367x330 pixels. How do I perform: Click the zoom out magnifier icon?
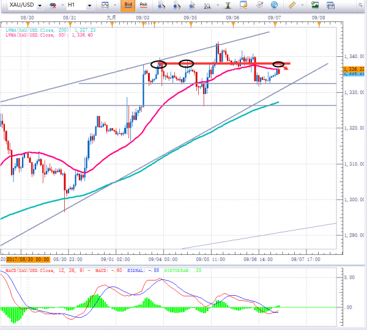pyautogui.click(x=177, y=5)
